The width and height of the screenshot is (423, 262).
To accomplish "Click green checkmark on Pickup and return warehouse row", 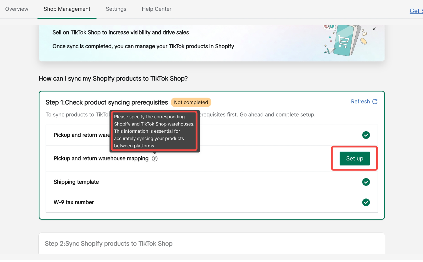I will click(366, 135).
